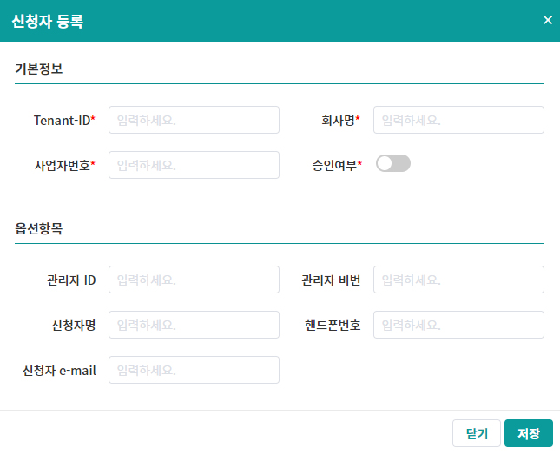Image resolution: width=560 pixels, height=454 pixels.
Task: Focus the 회사명 text box
Action: pyautogui.click(x=458, y=120)
